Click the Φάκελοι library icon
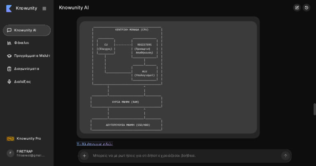The image size is (316, 166). 9,43
